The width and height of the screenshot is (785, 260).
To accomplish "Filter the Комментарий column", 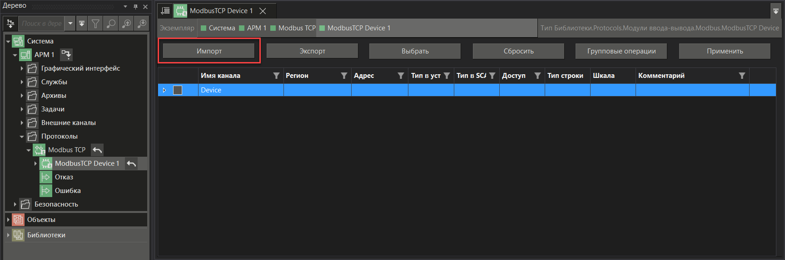I will tap(742, 76).
